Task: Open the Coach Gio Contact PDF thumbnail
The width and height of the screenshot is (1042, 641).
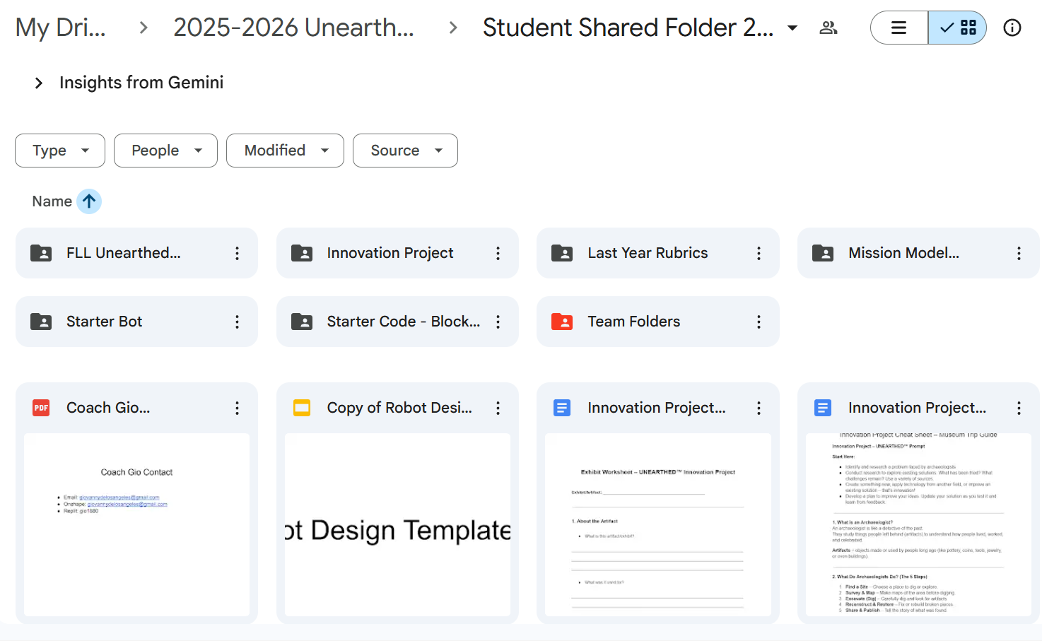Action: pyautogui.click(x=136, y=524)
